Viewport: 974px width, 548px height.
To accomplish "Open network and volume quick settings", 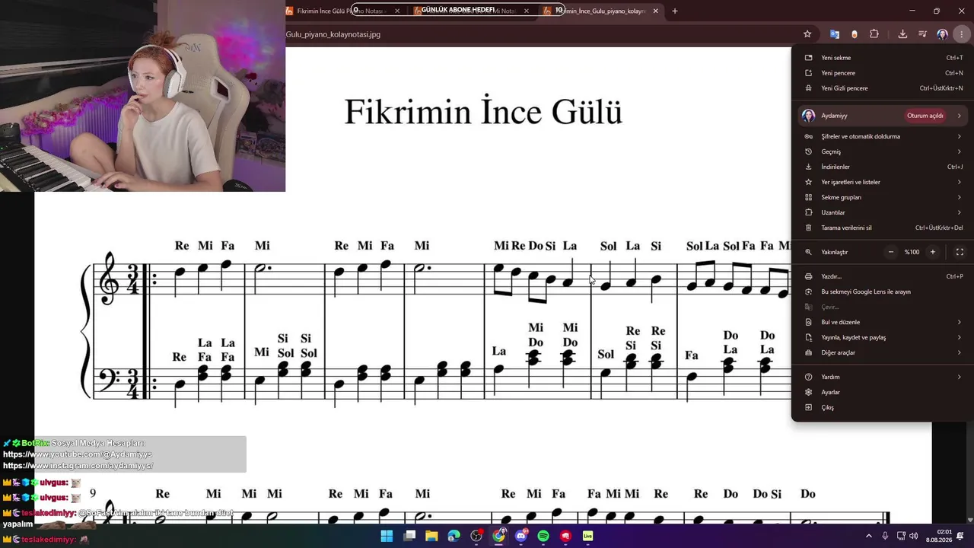I will pyautogui.click(x=907, y=536).
